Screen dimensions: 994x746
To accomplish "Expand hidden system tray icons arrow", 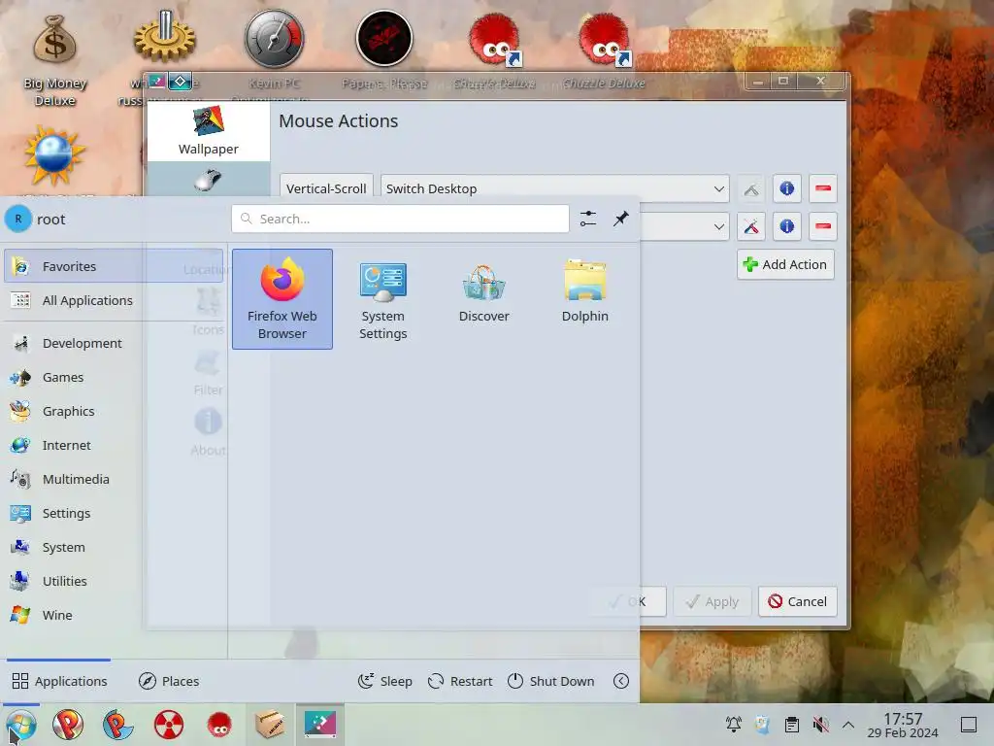I will 848,725.
